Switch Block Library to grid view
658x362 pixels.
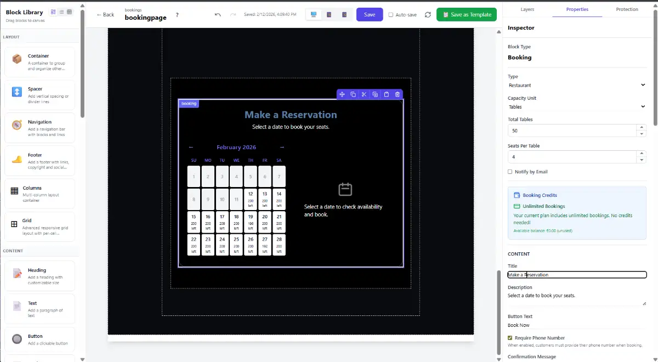click(x=69, y=12)
